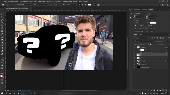Viewport: 170px width, 95px height.
Task: Hide the Слой 2 layer
Action: click(x=135, y=61)
